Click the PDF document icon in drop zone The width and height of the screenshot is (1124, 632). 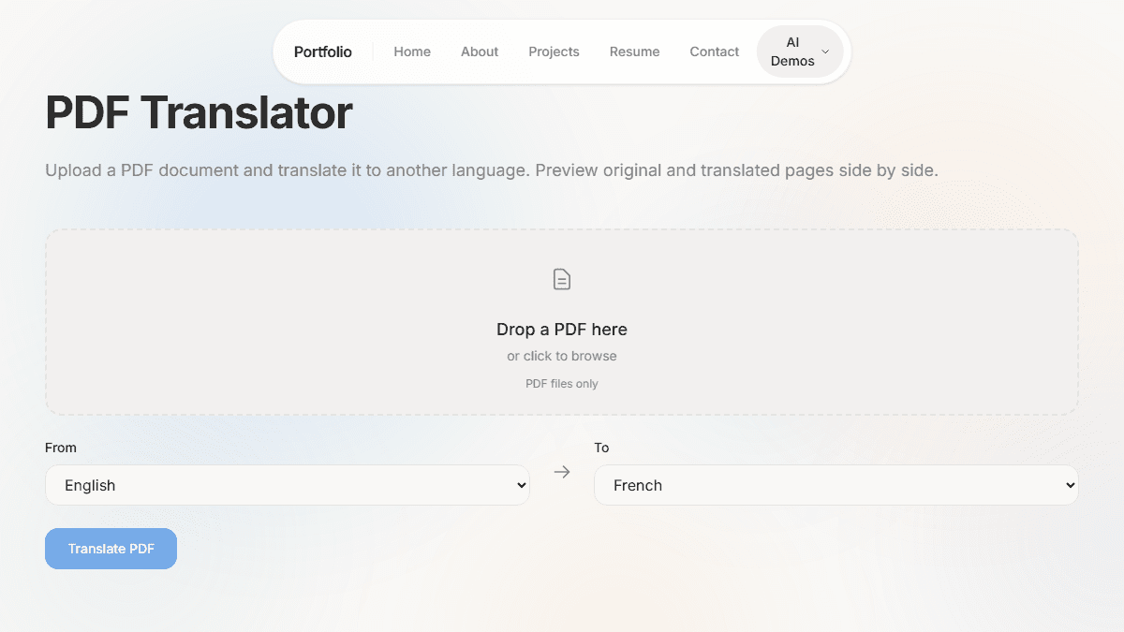(x=561, y=278)
